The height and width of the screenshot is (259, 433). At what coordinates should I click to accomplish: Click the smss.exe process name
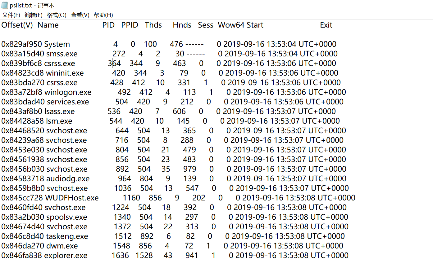[x=62, y=54]
